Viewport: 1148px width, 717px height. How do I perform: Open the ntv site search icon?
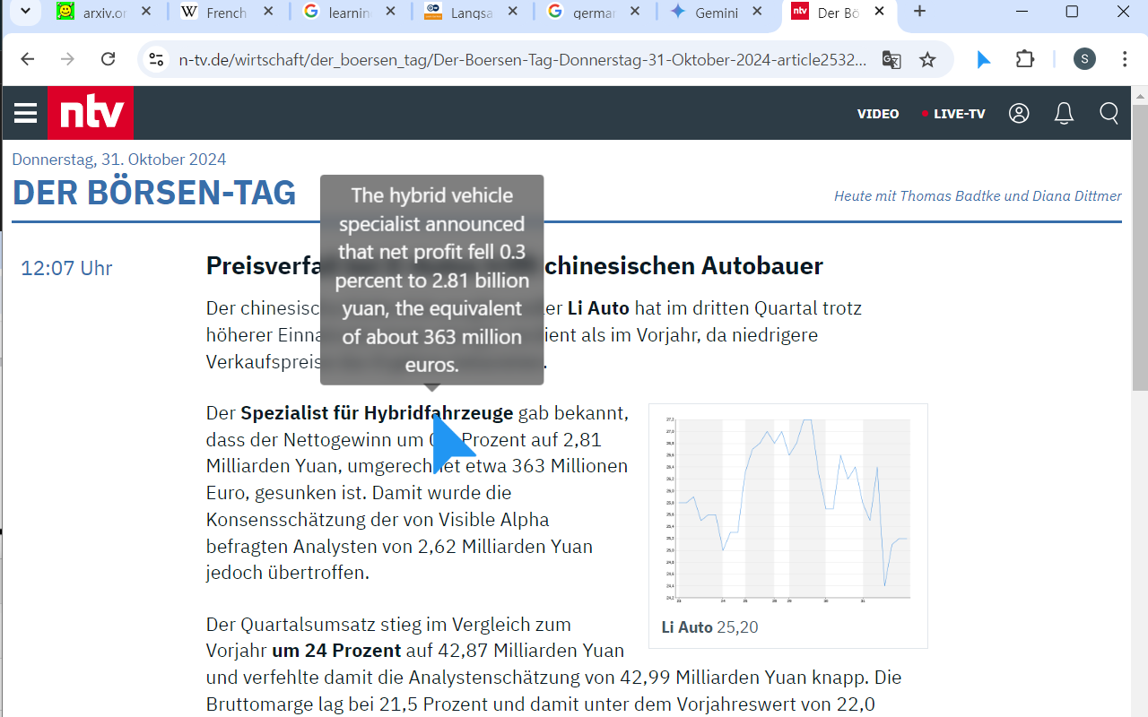pos(1109,113)
